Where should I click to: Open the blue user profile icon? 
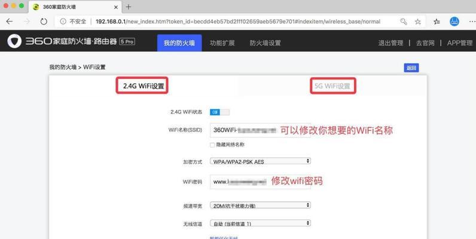[x=454, y=22]
